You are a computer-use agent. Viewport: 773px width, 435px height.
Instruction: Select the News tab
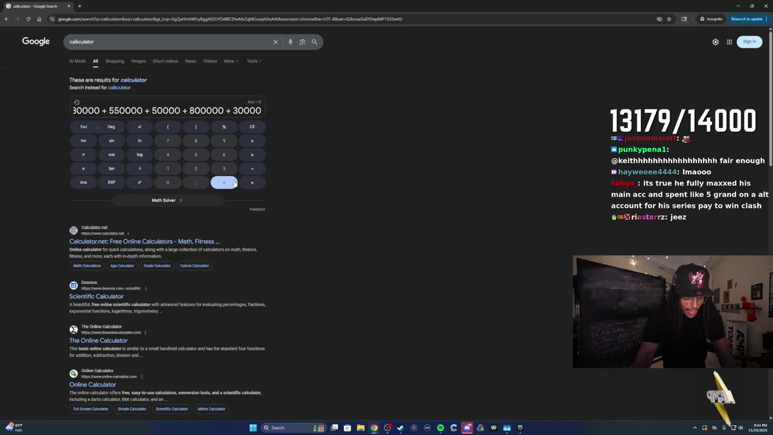coord(190,61)
